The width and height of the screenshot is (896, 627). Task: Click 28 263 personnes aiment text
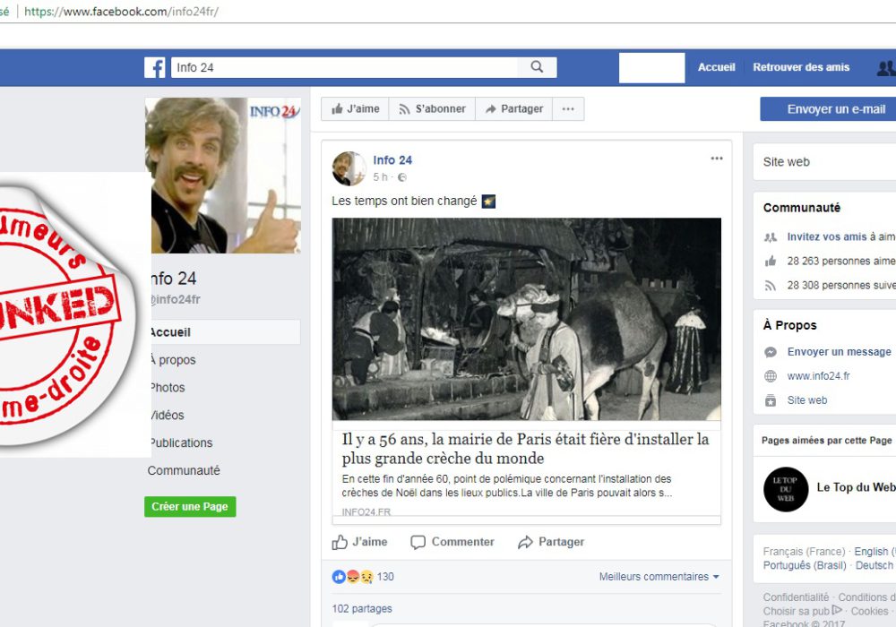point(841,261)
